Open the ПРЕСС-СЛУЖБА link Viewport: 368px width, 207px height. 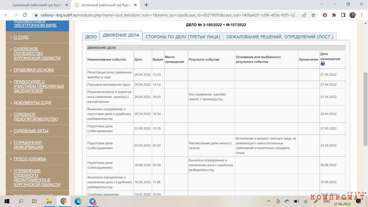[30, 159]
